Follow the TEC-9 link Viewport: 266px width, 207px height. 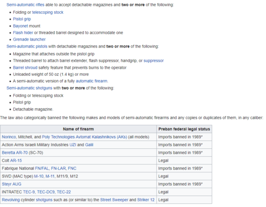pyautogui.click(x=29, y=192)
